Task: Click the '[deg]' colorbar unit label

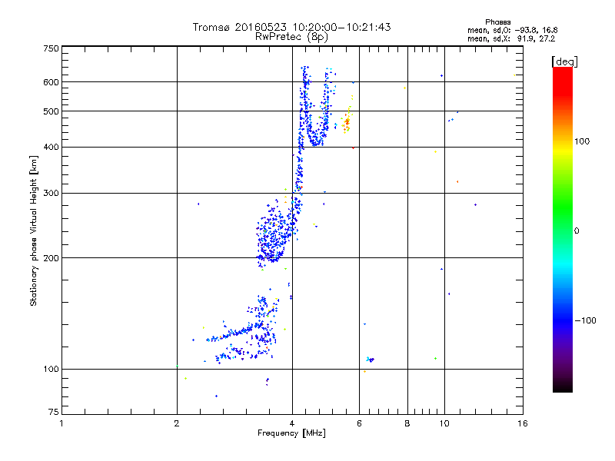Action: (564, 61)
